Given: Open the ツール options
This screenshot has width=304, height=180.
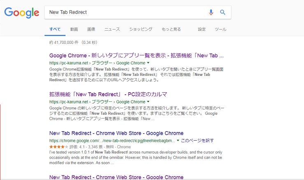Looking at the screenshot, I should tap(221, 29).
